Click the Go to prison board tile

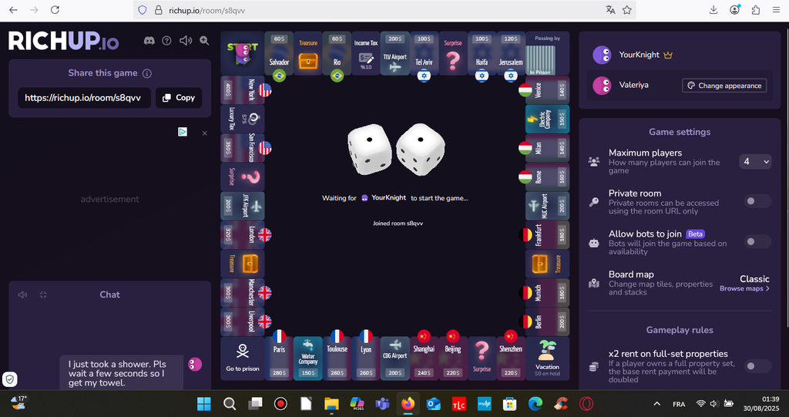(x=243, y=357)
